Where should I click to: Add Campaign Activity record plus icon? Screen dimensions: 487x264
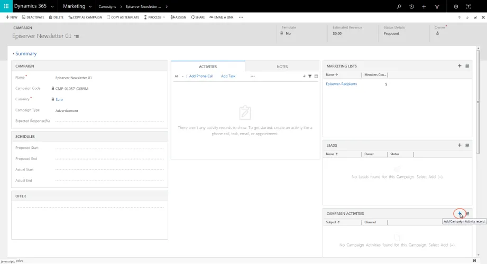[x=460, y=213]
